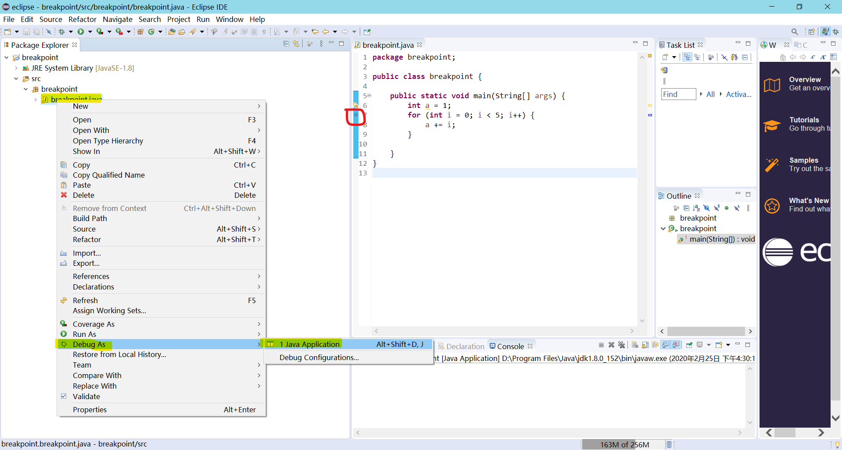
Task: Open the Open Console dropdown arrow
Action: [x=728, y=345]
